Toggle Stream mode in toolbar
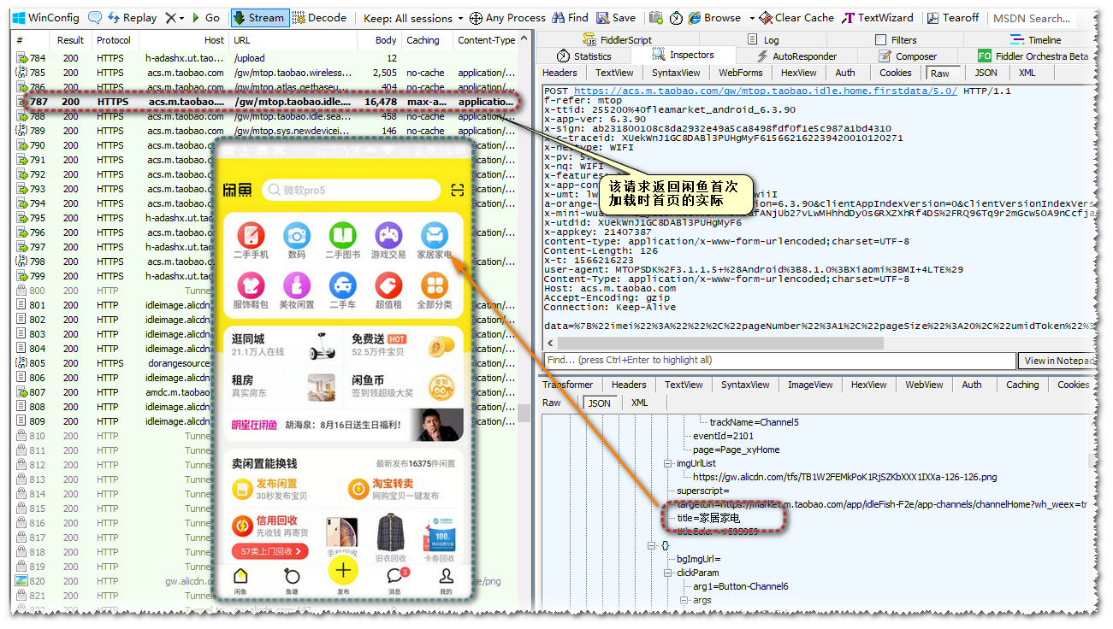 point(260,17)
